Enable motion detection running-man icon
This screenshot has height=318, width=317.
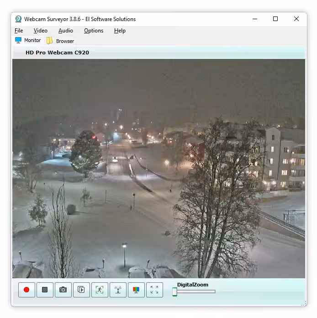(x=100, y=290)
